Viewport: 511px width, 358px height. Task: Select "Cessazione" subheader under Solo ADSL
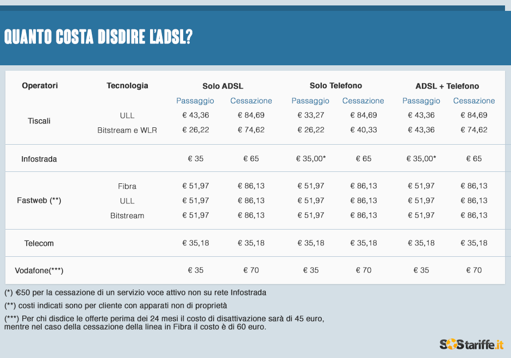tap(251, 101)
